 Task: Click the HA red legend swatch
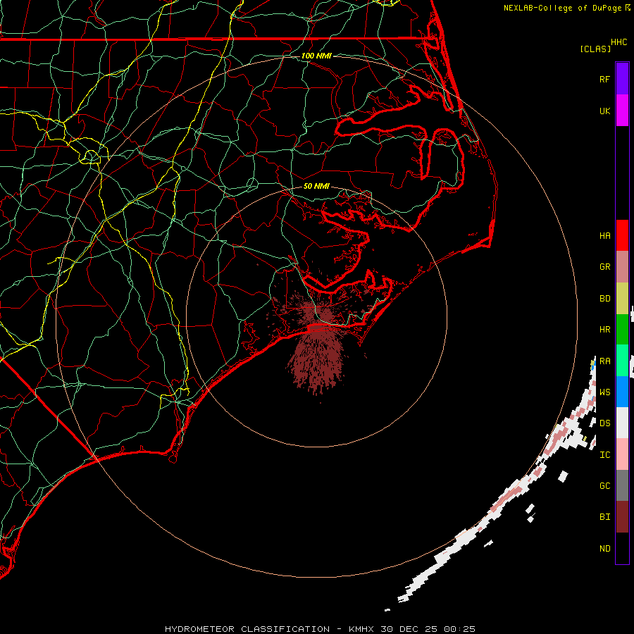click(622, 235)
